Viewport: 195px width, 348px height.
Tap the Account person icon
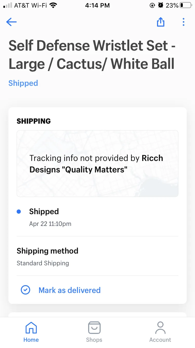coord(160,328)
